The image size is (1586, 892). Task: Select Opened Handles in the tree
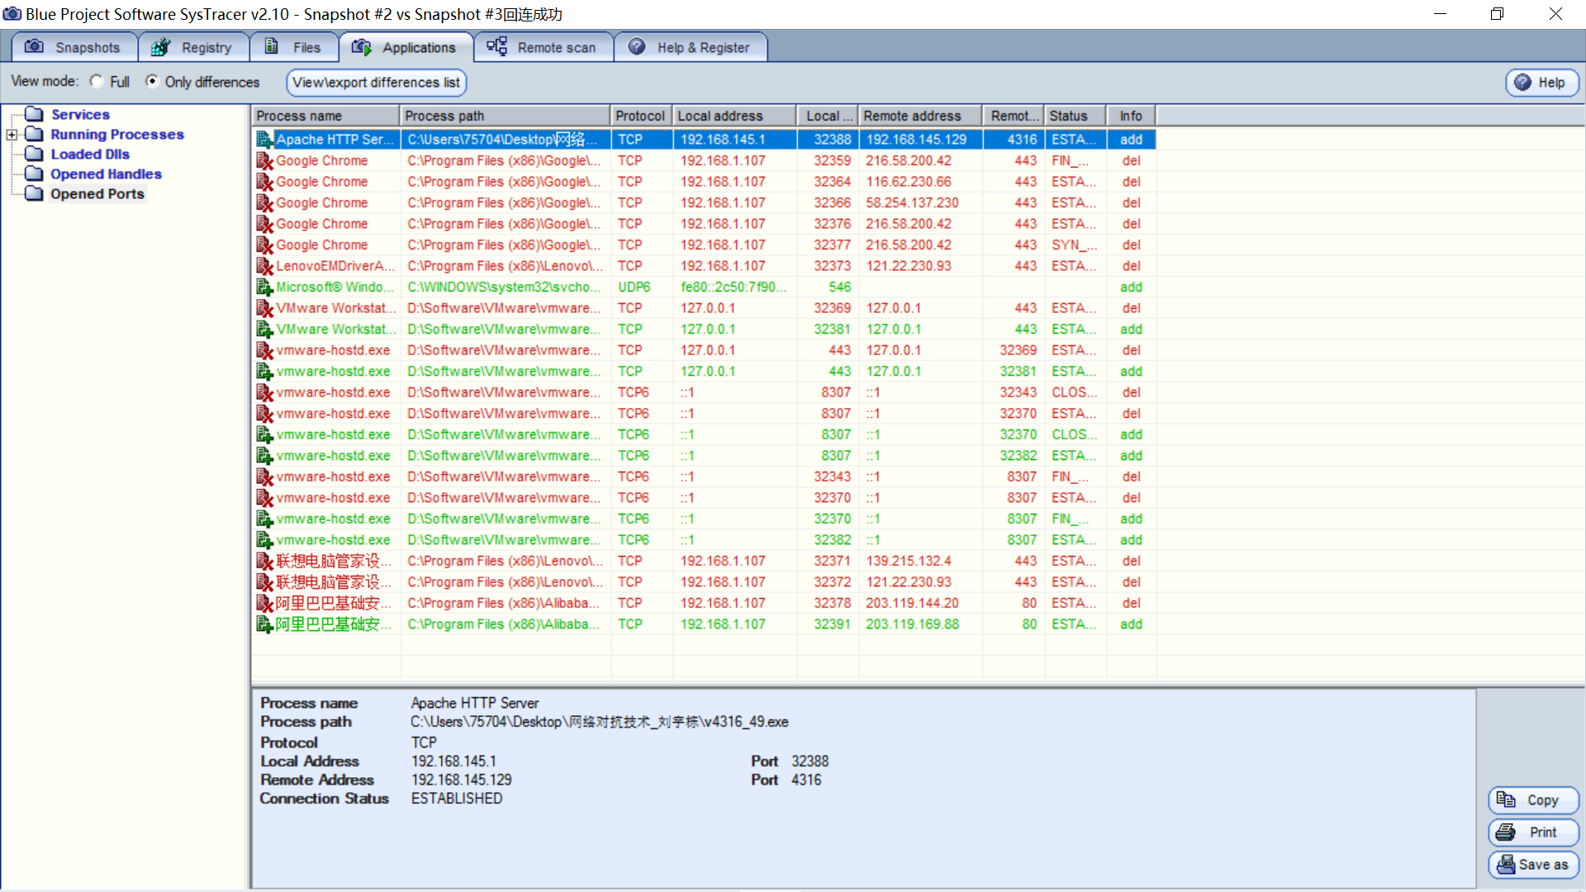[105, 174]
